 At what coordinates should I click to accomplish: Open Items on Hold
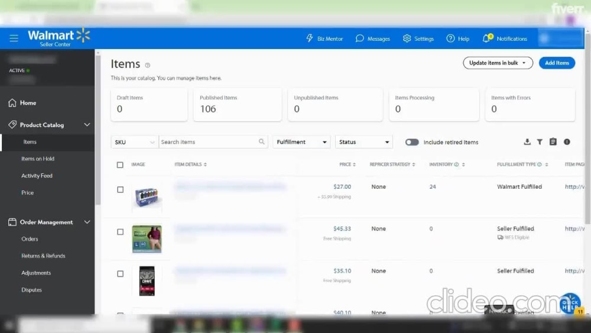[x=38, y=159]
